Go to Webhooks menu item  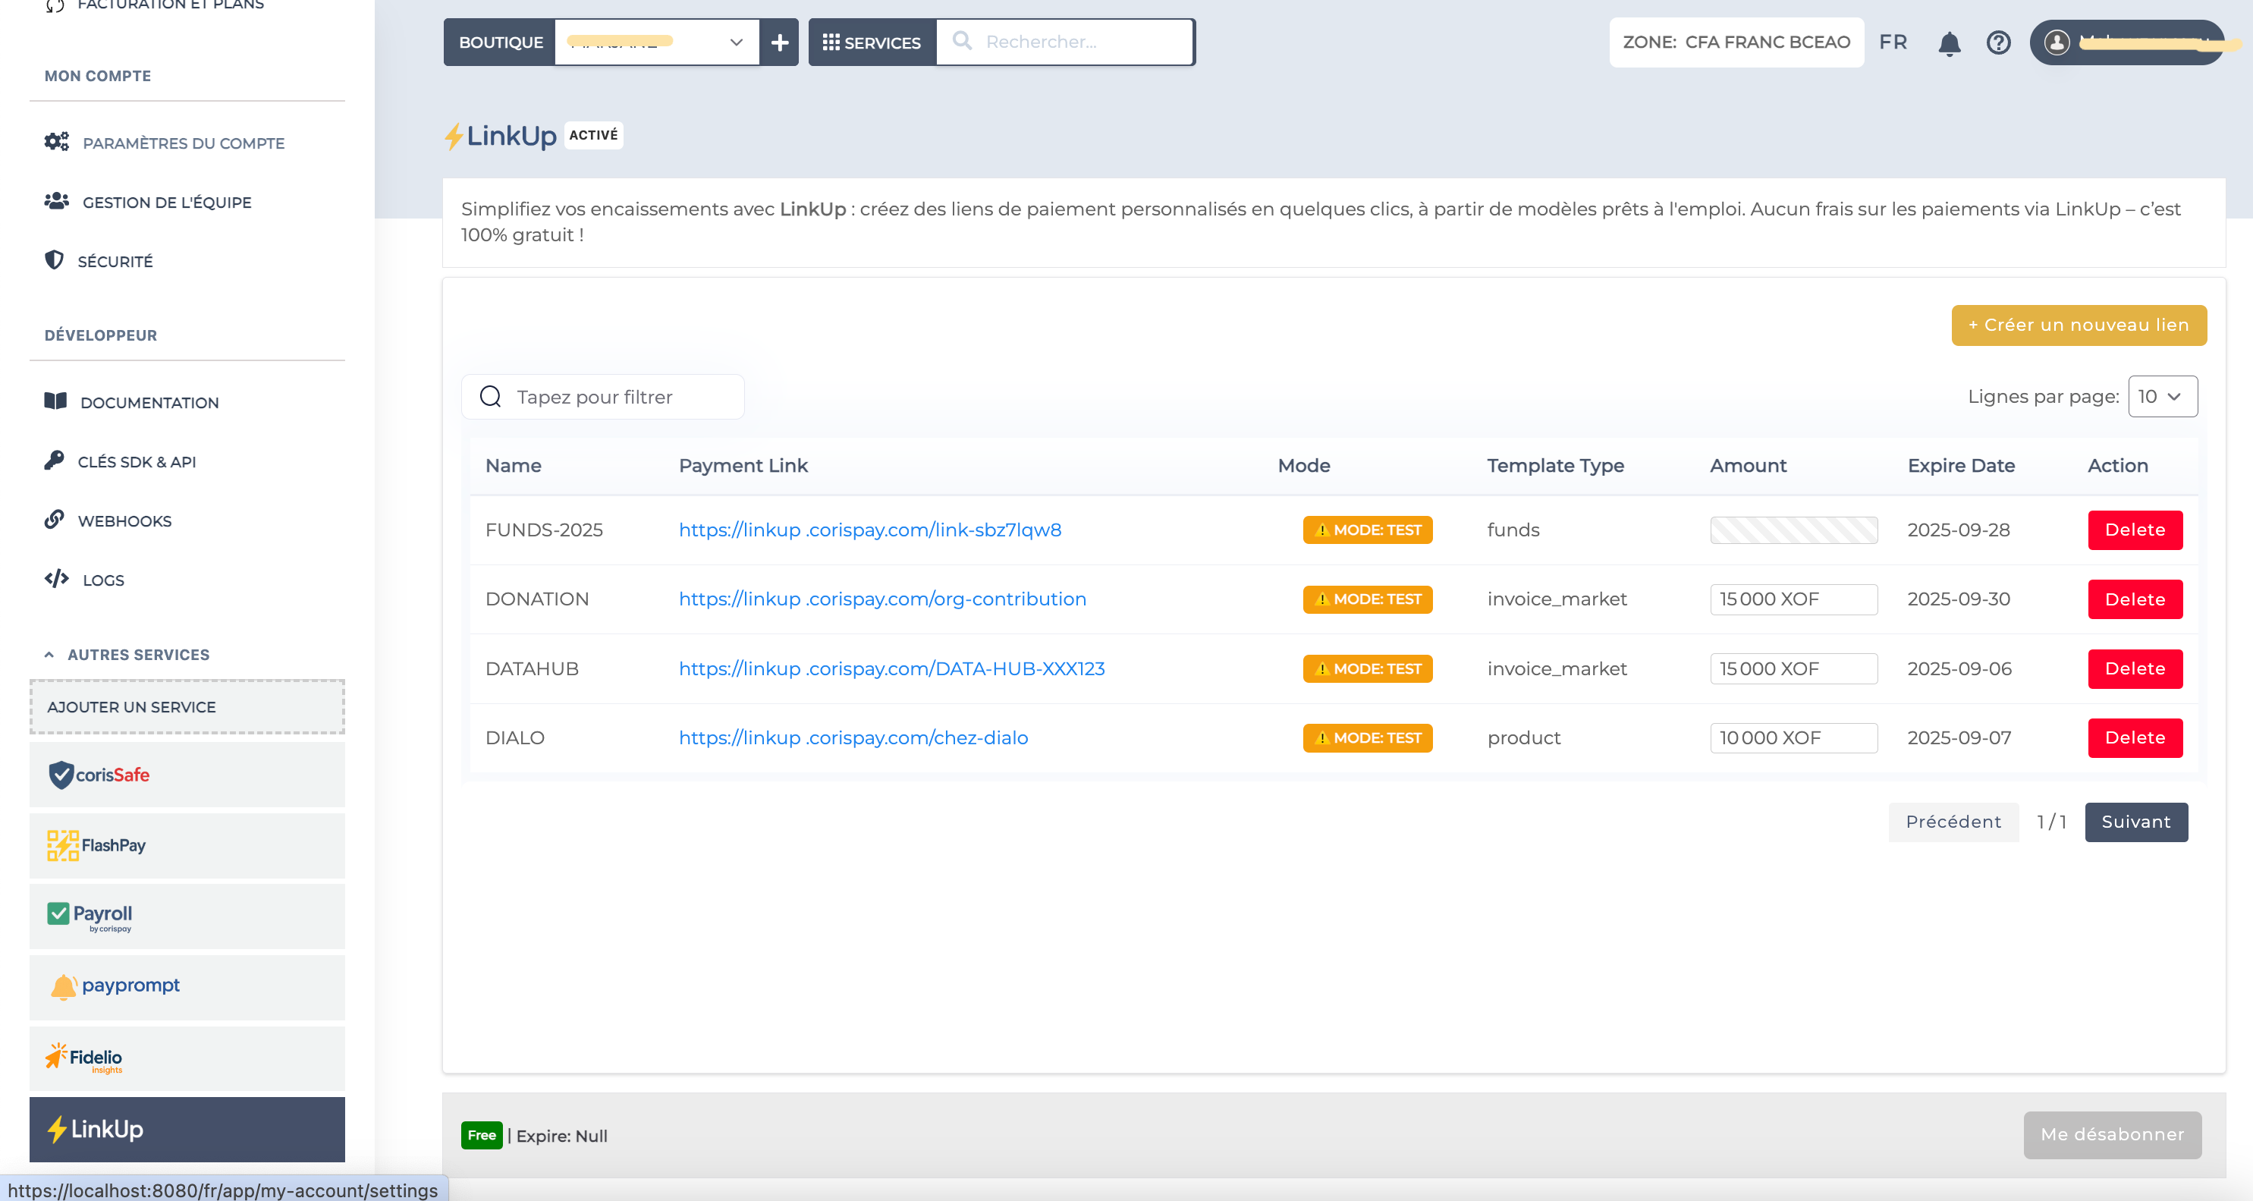(124, 520)
